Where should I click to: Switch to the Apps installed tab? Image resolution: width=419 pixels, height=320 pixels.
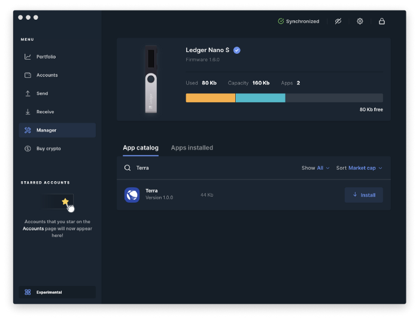pos(192,148)
